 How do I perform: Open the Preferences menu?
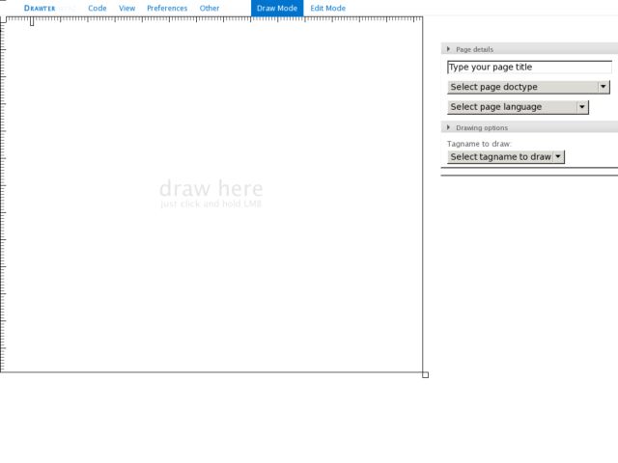click(167, 8)
